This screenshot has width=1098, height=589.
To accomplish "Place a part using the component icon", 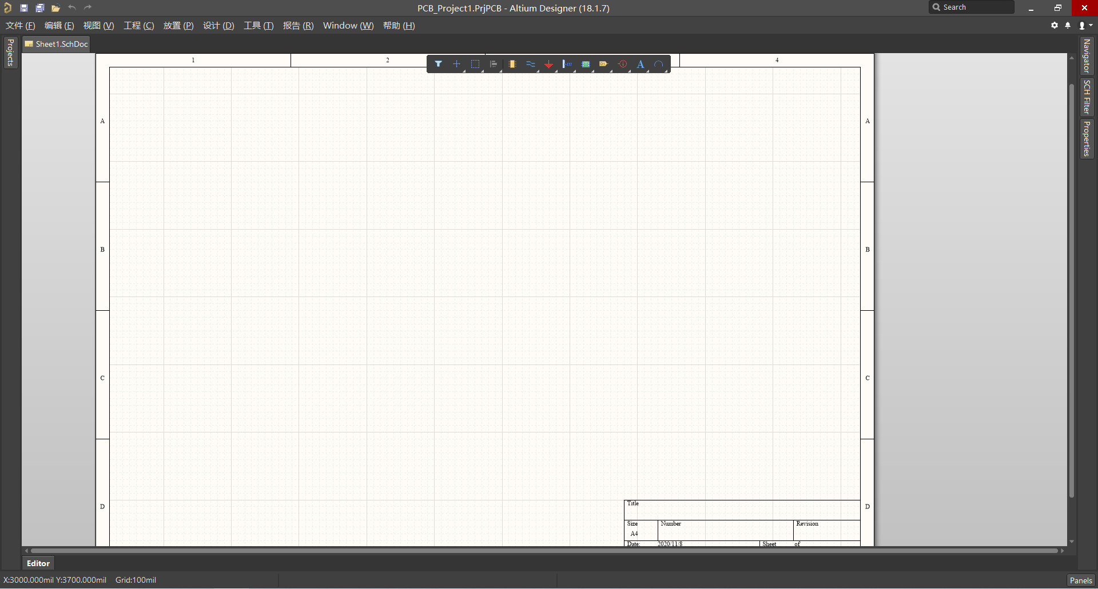I will 512,64.
